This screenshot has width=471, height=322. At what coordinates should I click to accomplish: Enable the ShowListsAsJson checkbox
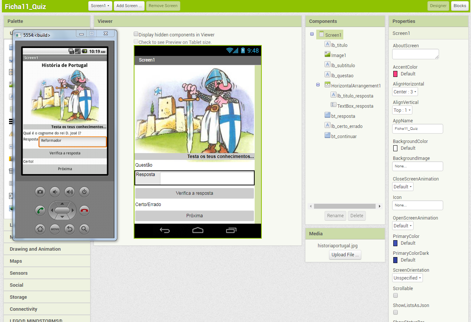point(396,312)
